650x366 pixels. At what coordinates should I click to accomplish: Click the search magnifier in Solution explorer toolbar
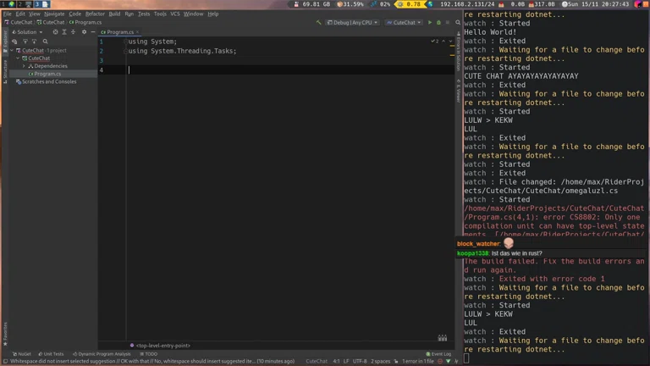[45, 42]
